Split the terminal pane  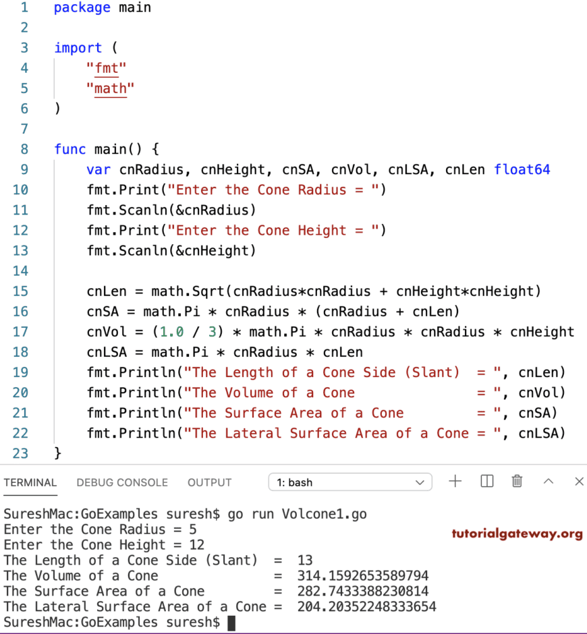tap(486, 481)
